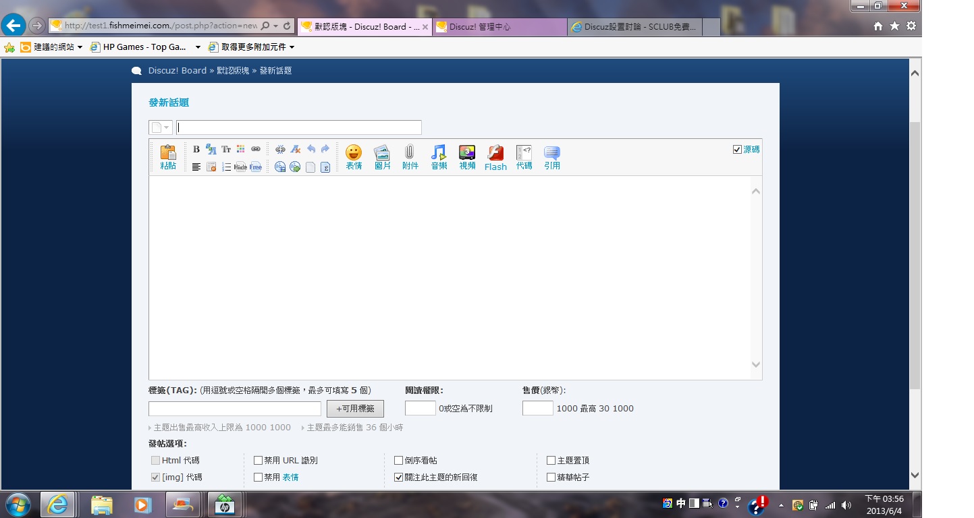Screen dimensions: 974x518
Task: Go back with the browser back button
Action: [x=13, y=26]
